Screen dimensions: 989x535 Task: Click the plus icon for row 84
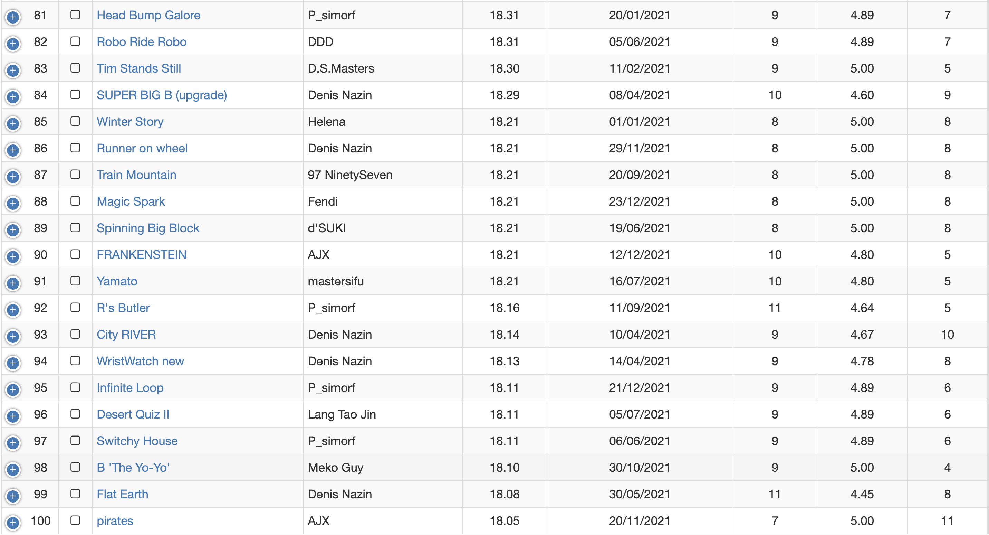(13, 96)
